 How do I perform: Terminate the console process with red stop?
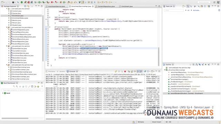click(x=125, y=71)
